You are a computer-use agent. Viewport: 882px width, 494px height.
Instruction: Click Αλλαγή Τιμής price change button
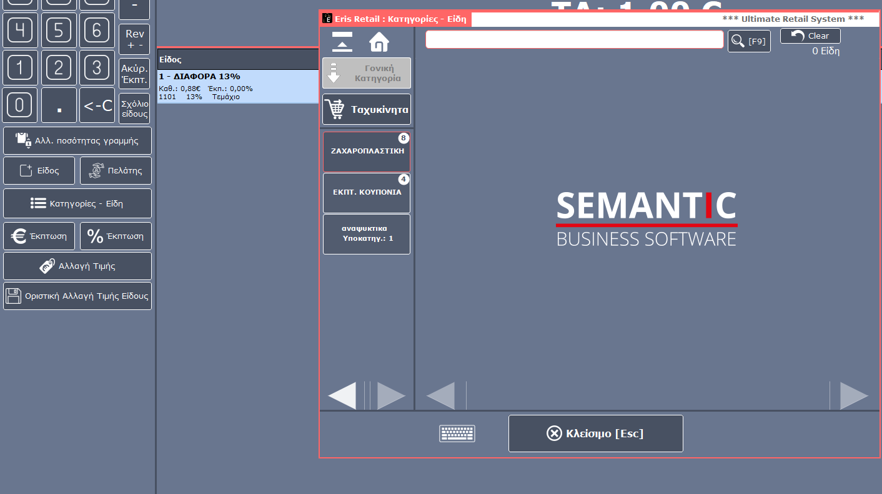point(77,266)
